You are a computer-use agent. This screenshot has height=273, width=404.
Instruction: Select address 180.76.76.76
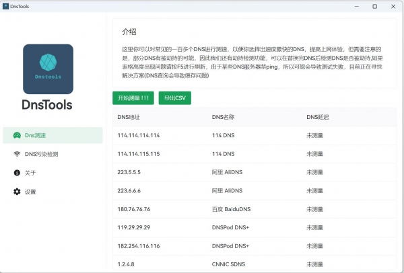[x=134, y=209]
